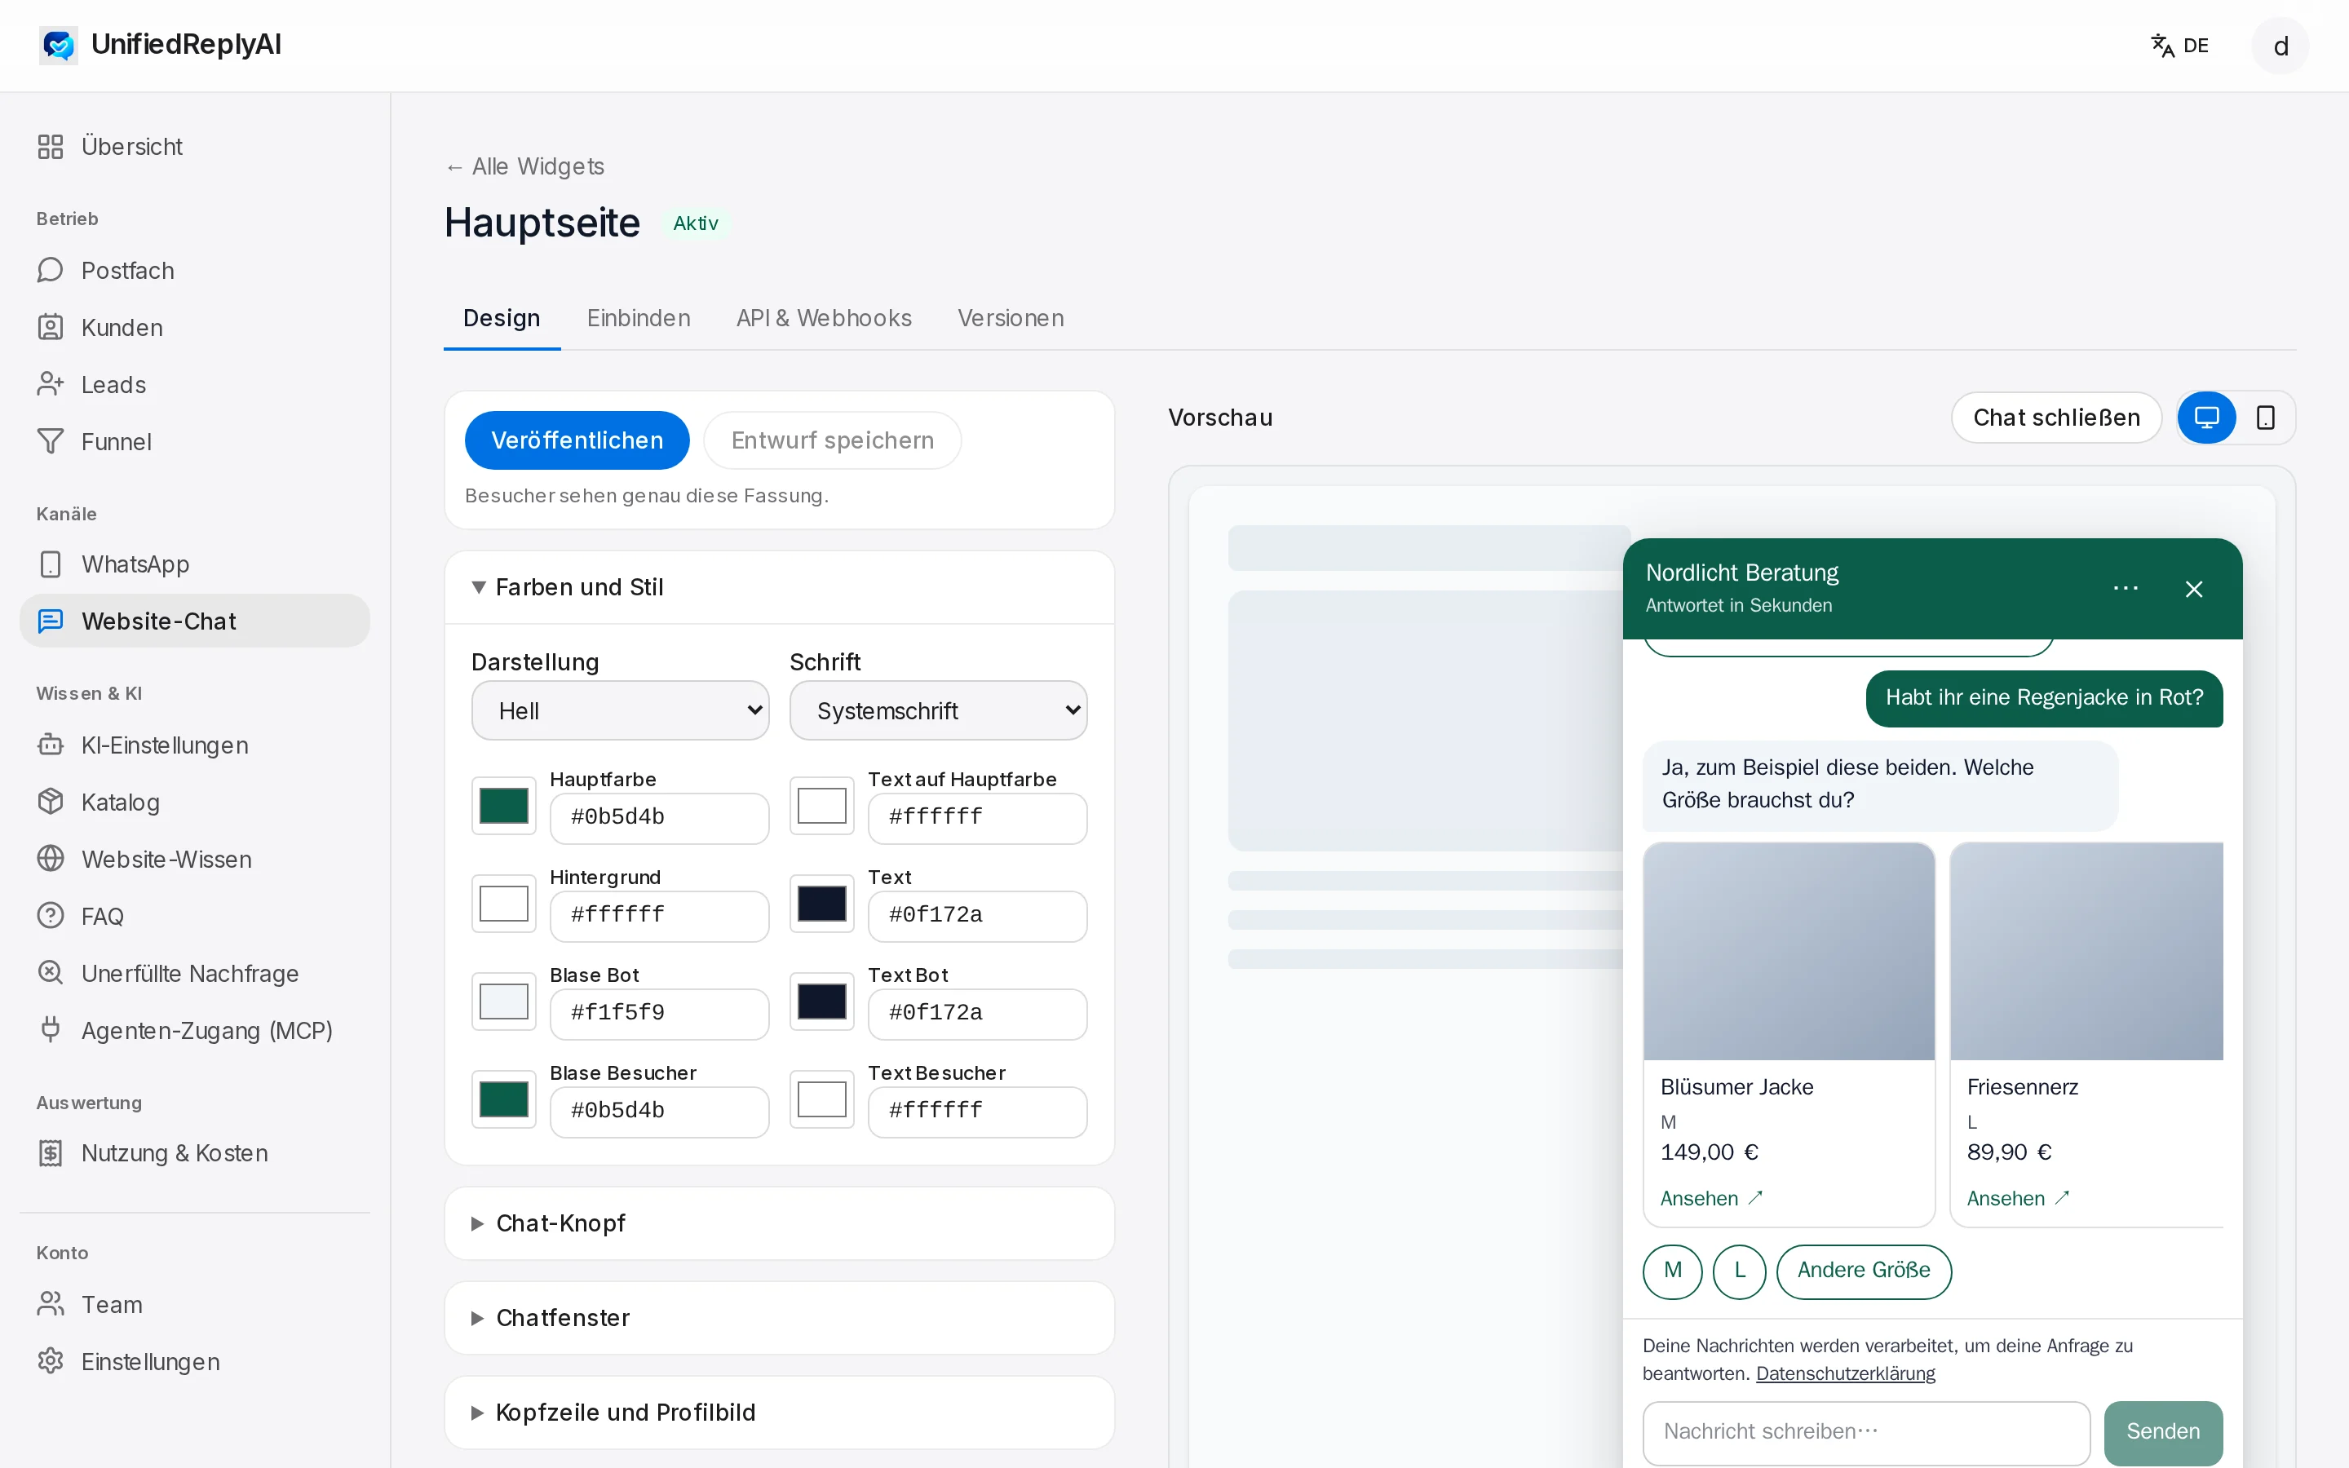Open the Funnel page
The width and height of the screenshot is (2349, 1468).
click(x=194, y=442)
